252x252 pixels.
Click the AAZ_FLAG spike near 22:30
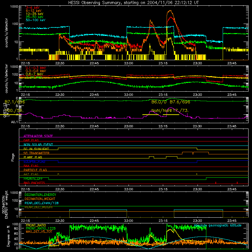(58, 174)
